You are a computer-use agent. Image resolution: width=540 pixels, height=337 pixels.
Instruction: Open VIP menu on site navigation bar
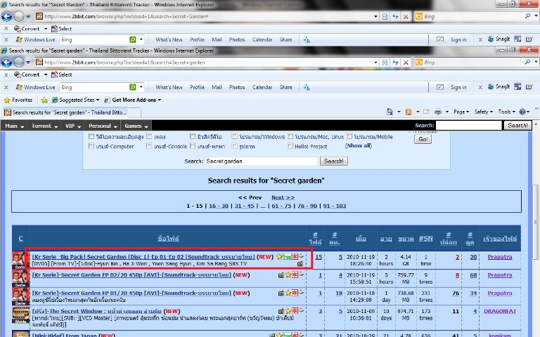click(x=73, y=126)
